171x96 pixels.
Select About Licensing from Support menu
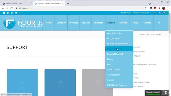tap(119, 33)
